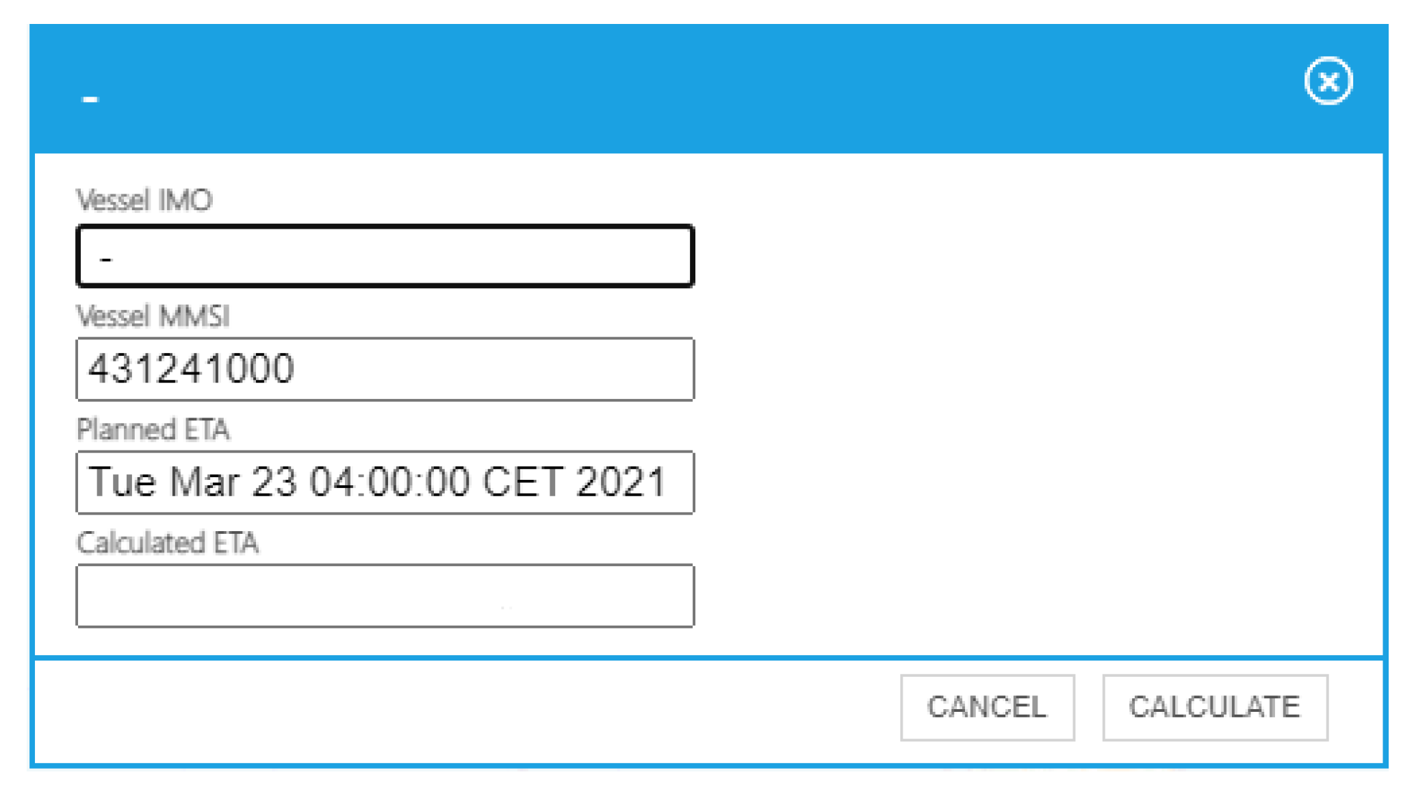Start ETA computation with Calculate
Image resolution: width=1414 pixels, height=794 pixels.
point(1214,707)
